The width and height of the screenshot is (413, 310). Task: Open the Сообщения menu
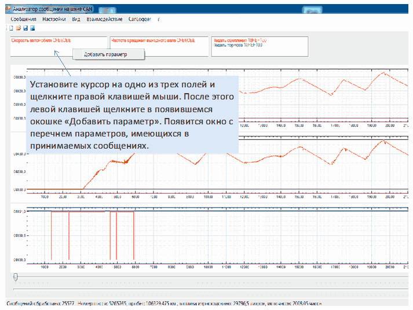click(x=23, y=19)
